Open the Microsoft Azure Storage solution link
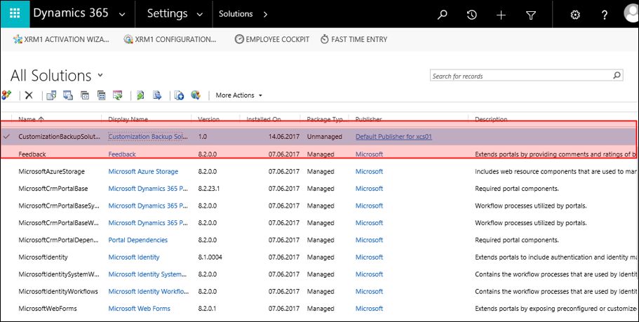Image resolution: width=639 pixels, height=322 pixels. (142, 171)
